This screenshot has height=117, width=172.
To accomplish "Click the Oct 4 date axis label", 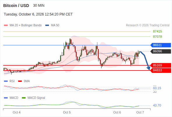I will click(x=17, y=112).
